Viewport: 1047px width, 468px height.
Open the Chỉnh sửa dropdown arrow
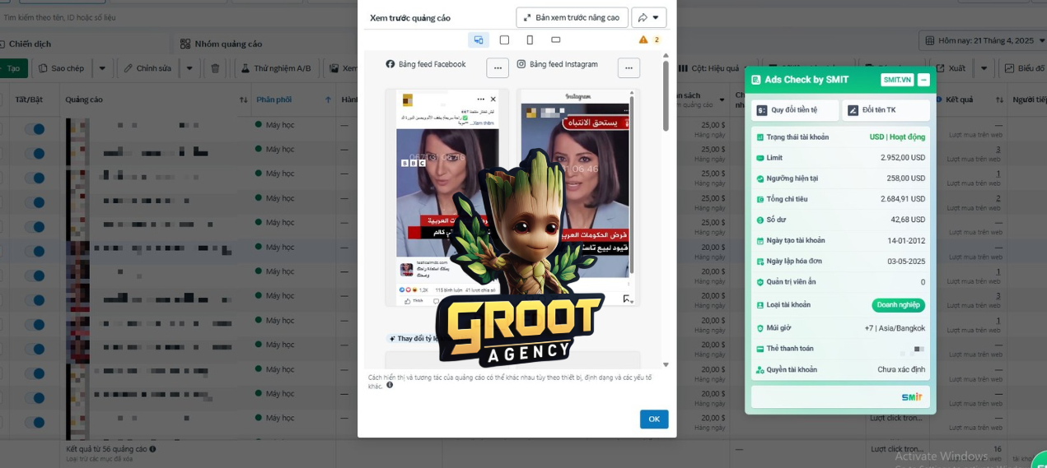click(x=189, y=68)
